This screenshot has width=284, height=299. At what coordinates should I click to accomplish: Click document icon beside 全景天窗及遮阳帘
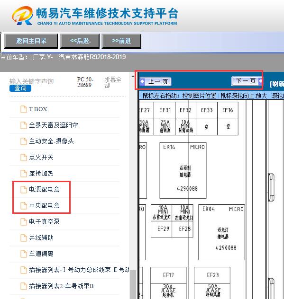click(24, 125)
